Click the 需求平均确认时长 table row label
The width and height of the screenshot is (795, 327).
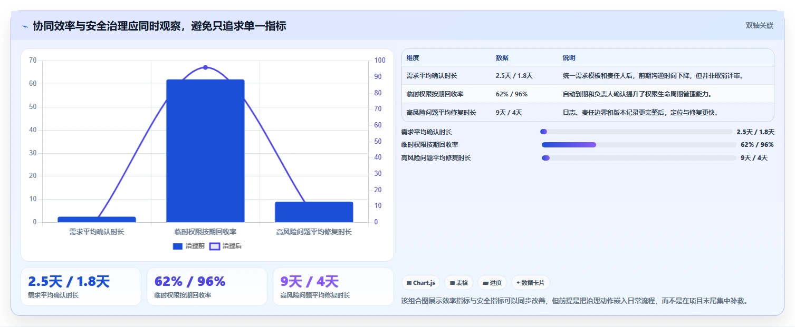[x=432, y=76]
